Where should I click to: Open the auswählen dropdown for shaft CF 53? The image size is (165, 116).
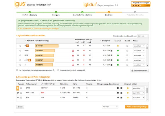(138, 88)
